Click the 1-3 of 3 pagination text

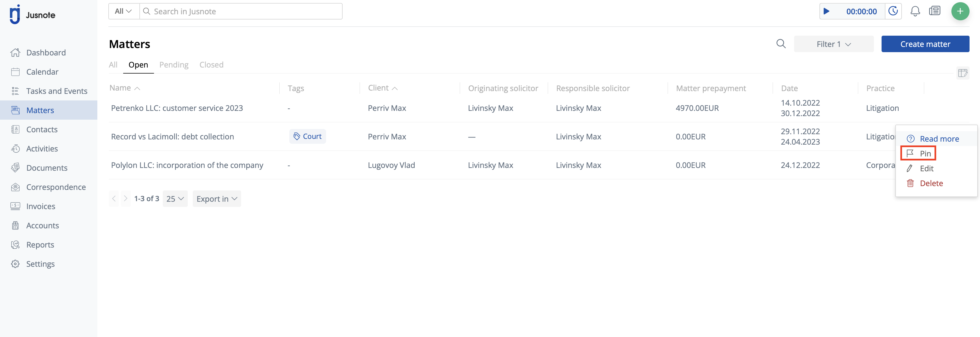pyautogui.click(x=147, y=198)
